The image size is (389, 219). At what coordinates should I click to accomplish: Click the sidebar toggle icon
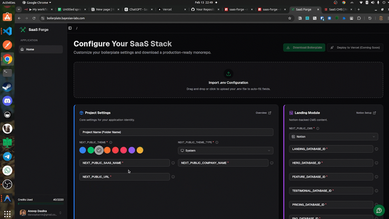tap(70, 28)
